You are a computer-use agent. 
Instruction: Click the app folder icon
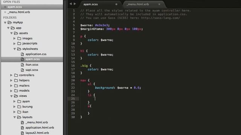click(x=13, y=28)
